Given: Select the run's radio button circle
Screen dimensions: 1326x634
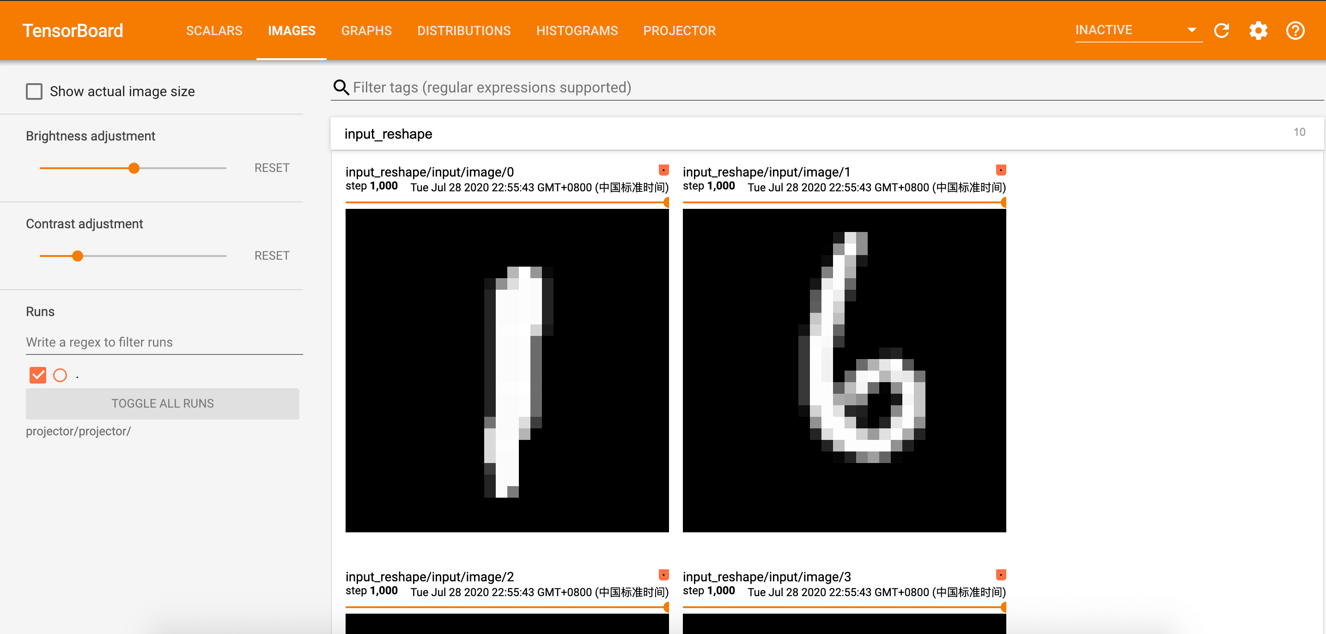Looking at the screenshot, I should 60,375.
